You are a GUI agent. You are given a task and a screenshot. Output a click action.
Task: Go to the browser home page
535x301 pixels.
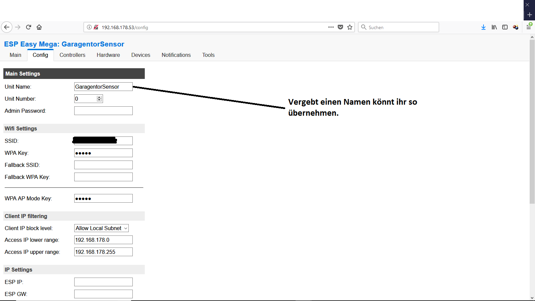(x=39, y=27)
